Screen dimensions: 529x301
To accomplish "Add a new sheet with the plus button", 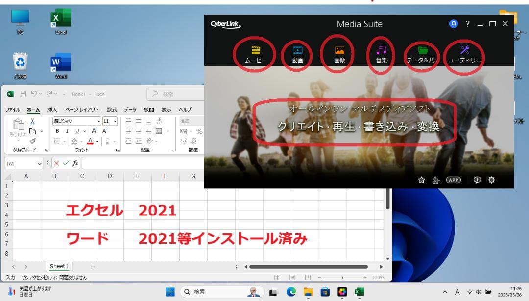I will click(93, 267).
